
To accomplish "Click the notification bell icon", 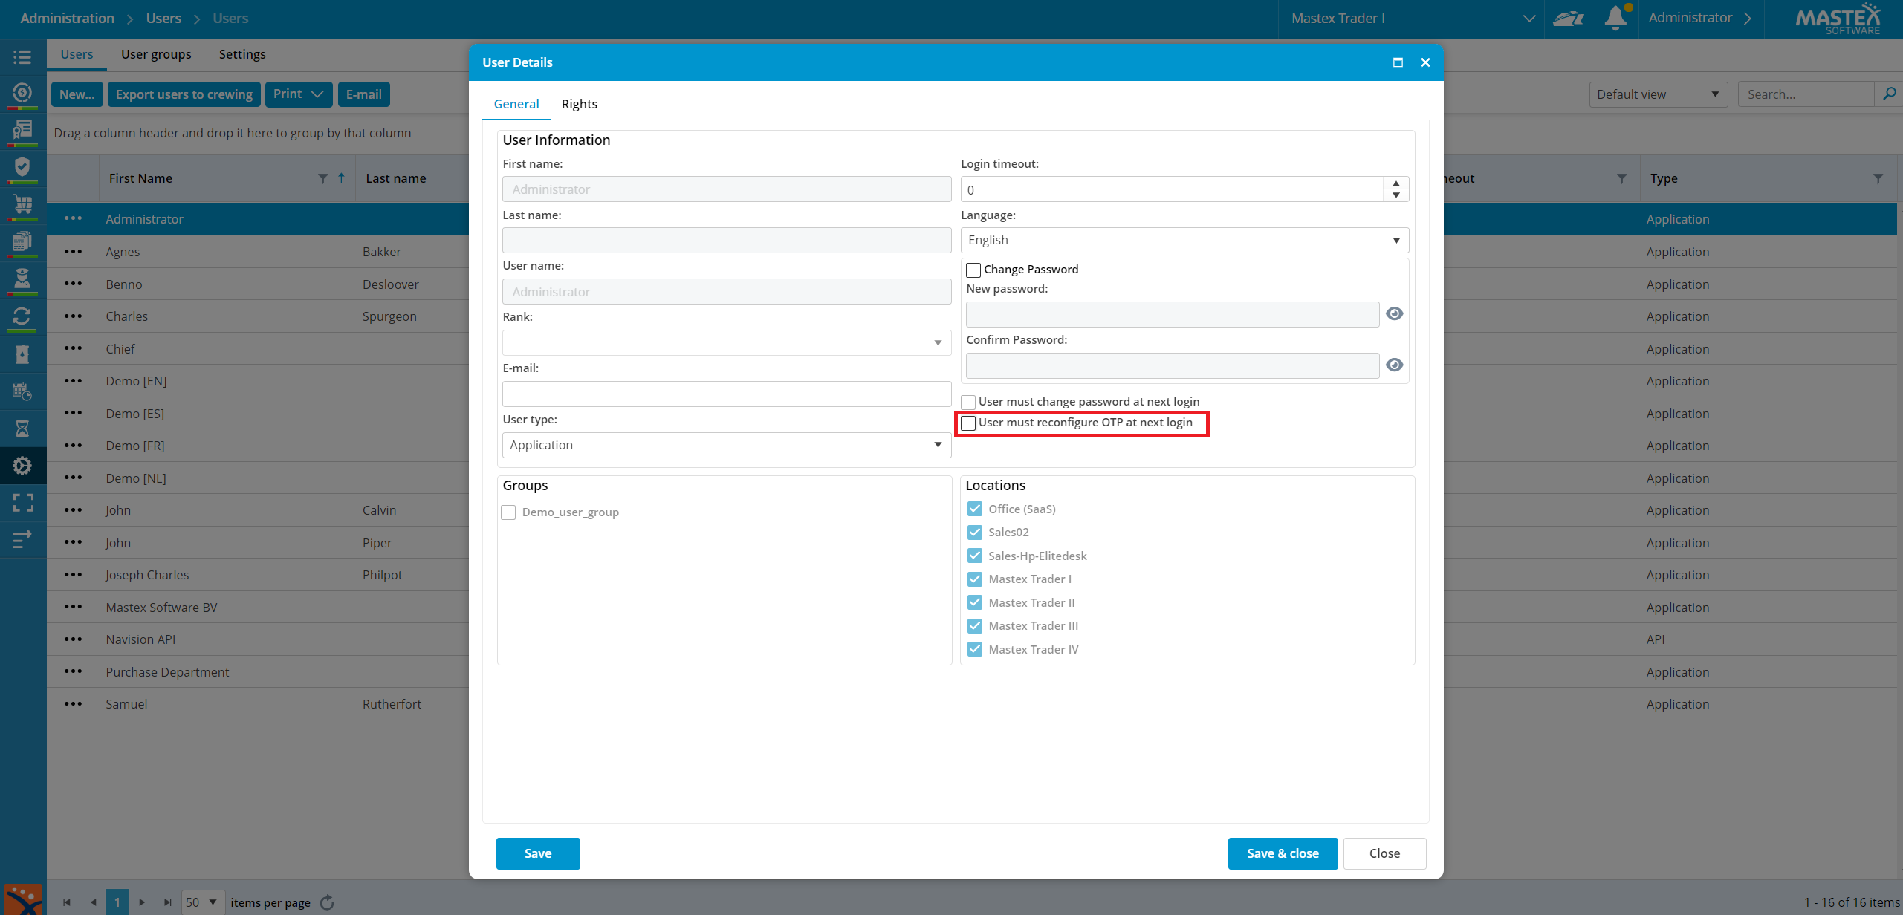I will pyautogui.click(x=1615, y=18).
